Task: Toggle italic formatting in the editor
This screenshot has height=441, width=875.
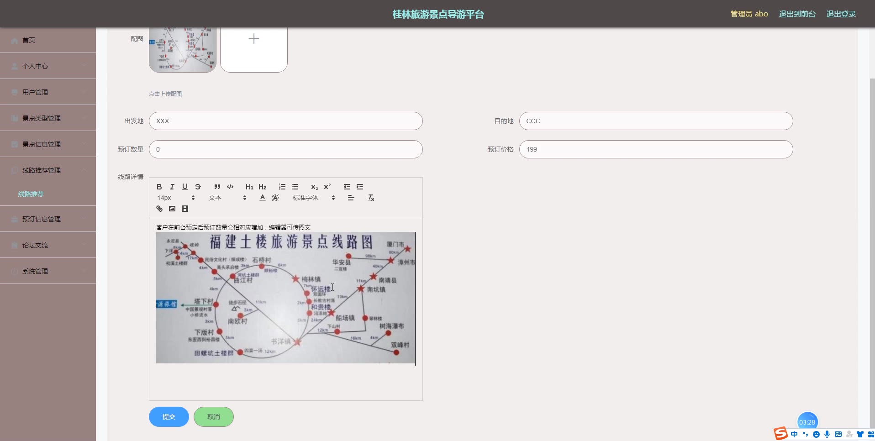Action: click(x=172, y=187)
